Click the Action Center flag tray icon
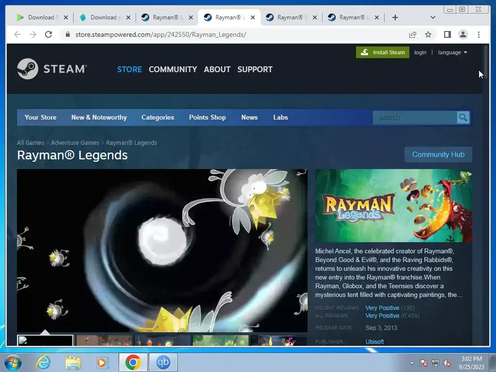496x372 pixels. tap(424, 363)
